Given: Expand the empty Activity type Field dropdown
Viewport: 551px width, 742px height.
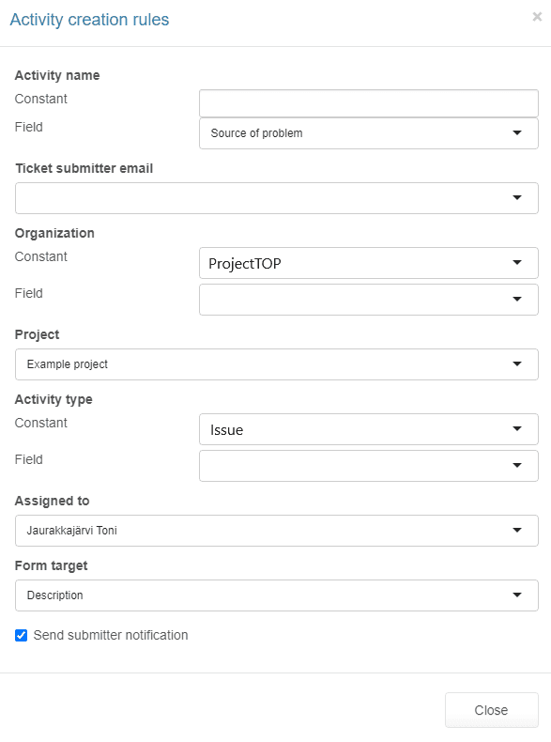Looking at the screenshot, I should (369, 466).
